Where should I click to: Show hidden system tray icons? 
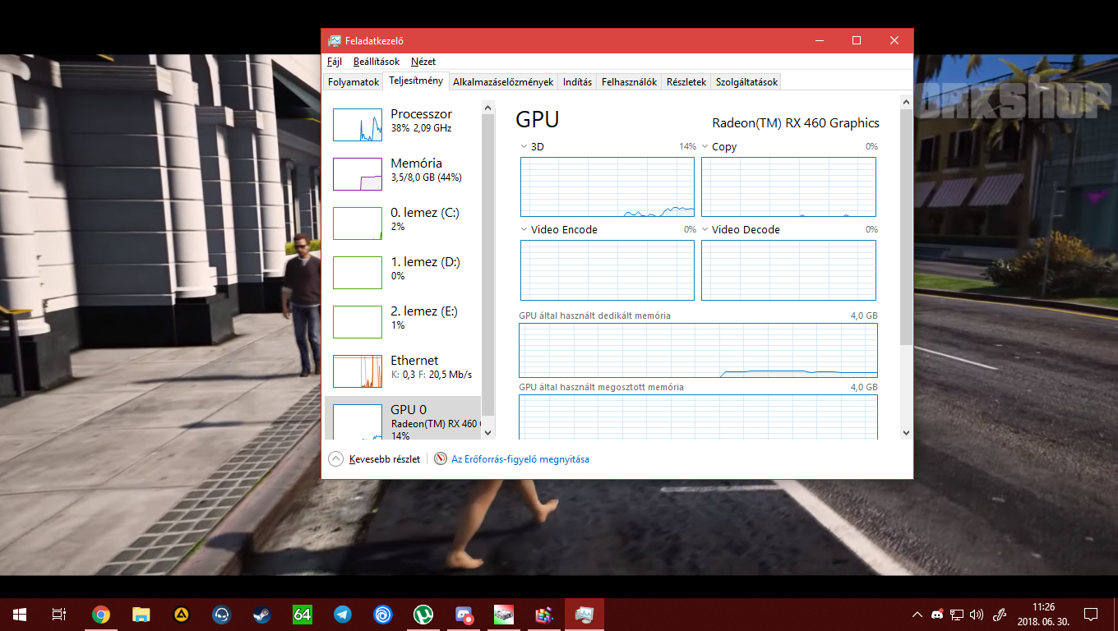[x=917, y=615]
